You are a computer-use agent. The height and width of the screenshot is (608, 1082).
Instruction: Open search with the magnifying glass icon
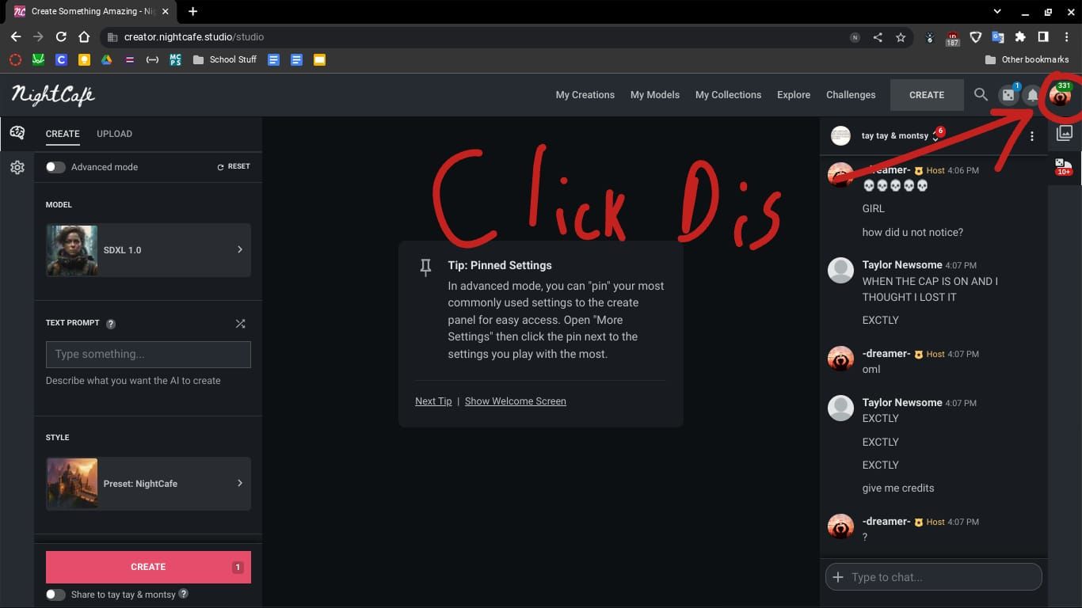[x=981, y=94]
